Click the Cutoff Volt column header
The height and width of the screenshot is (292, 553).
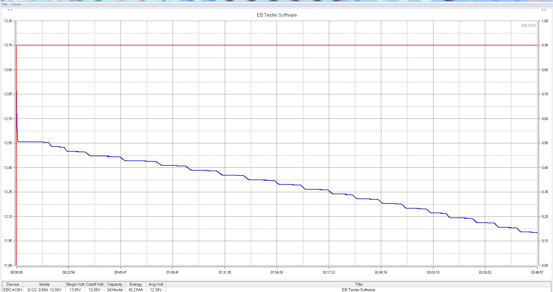[95, 284]
